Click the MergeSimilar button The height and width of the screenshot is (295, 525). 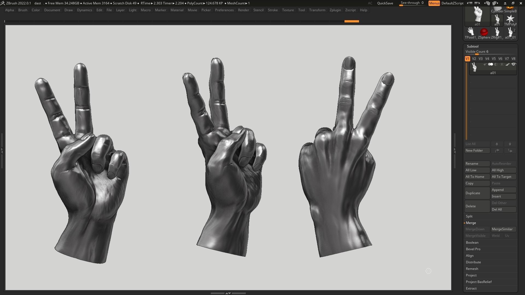click(503, 229)
